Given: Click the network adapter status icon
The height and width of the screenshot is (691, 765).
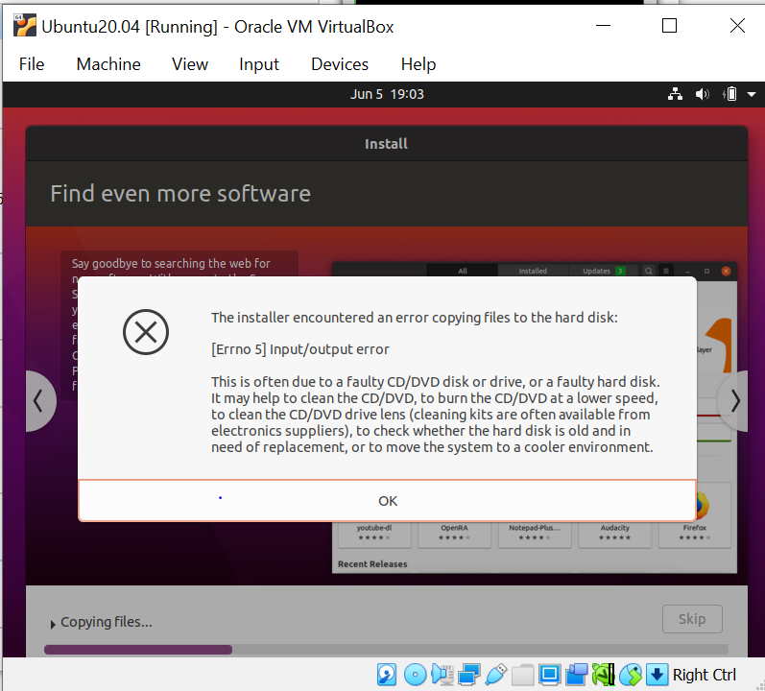Looking at the screenshot, I should pos(469,675).
